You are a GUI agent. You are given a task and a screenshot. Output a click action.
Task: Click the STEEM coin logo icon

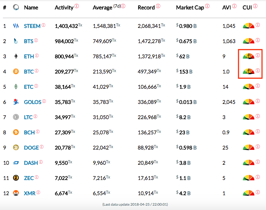click(x=16, y=26)
